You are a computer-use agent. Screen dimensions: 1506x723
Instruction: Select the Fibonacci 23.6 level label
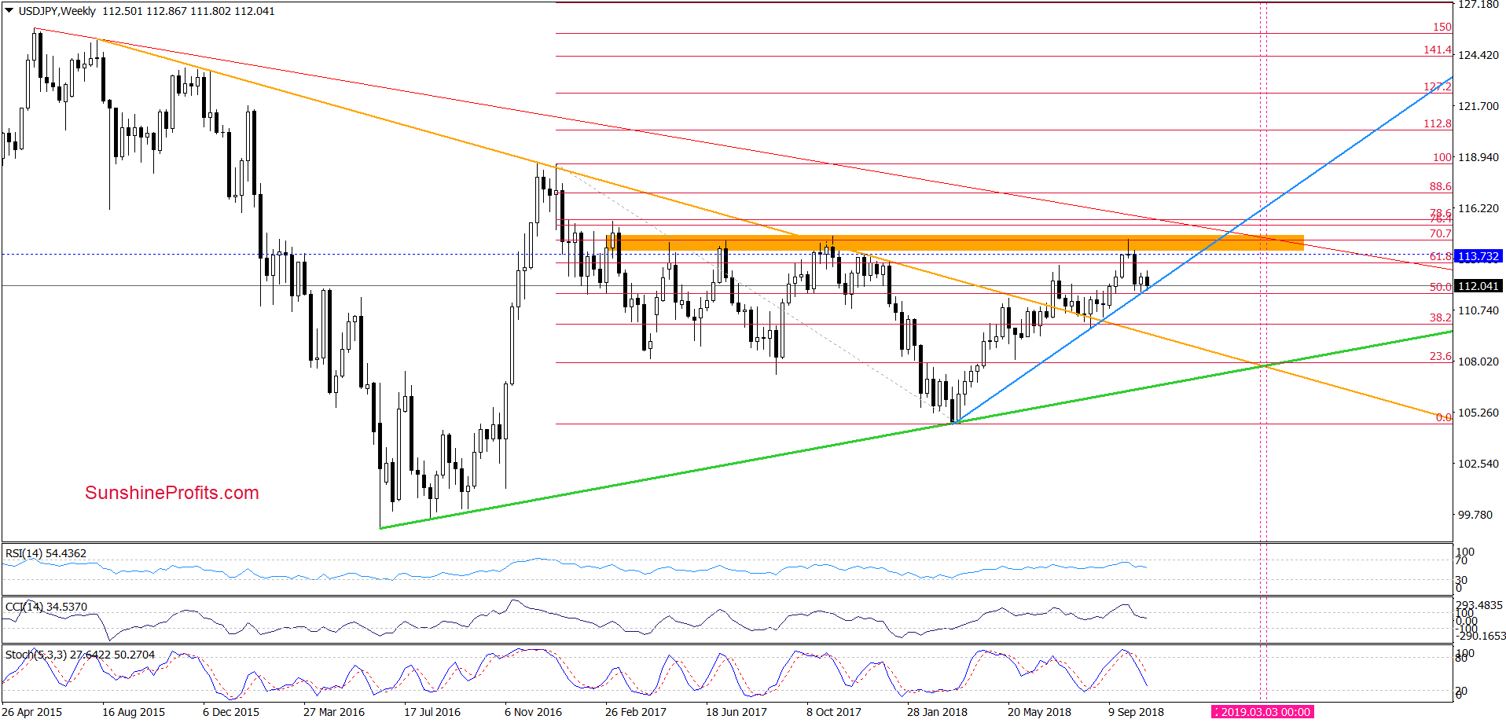(x=1441, y=356)
